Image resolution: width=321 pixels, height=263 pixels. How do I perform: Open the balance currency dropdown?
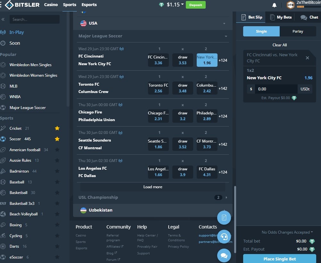[x=182, y=4]
